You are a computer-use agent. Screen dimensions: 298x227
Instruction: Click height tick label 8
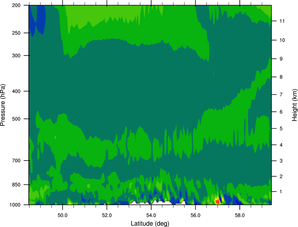pyautogui.click(x=281, y=77)
